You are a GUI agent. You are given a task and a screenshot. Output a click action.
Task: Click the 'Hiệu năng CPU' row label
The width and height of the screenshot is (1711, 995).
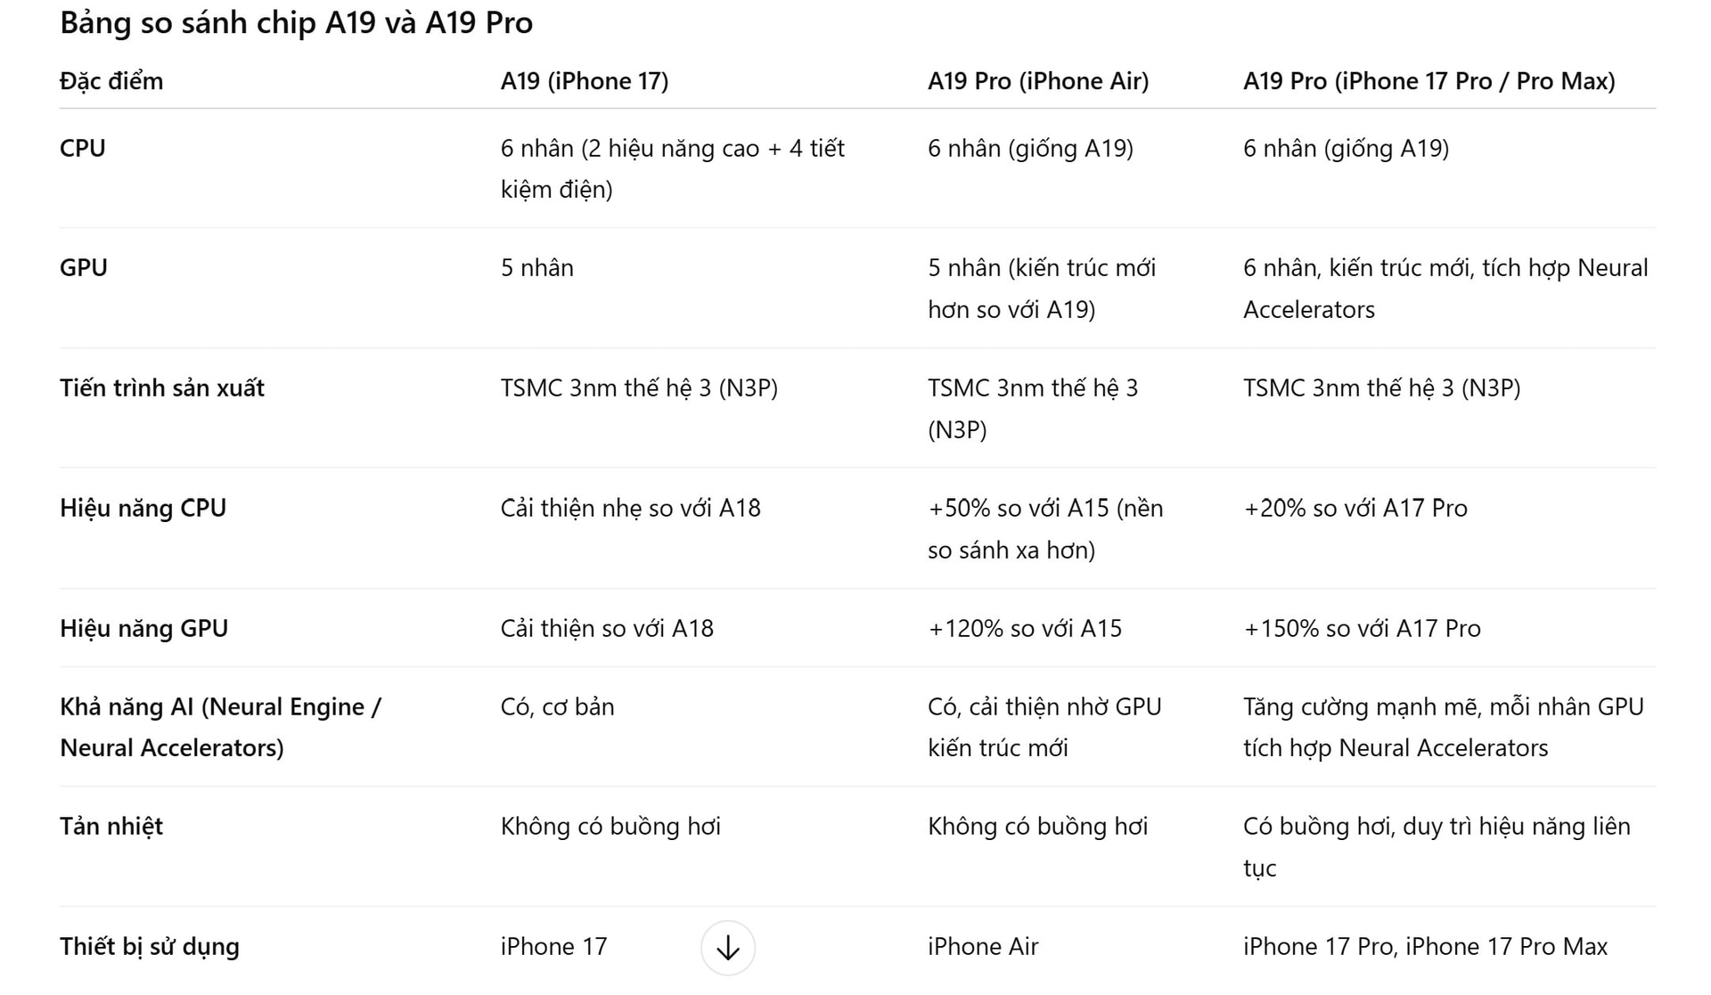[x=143, y=508]
